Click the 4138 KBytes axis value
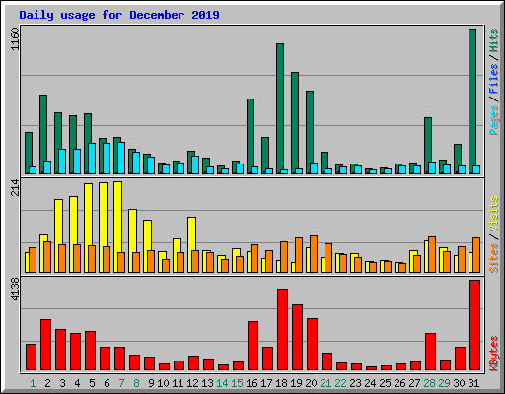505x394 pixels. (15, 289)
